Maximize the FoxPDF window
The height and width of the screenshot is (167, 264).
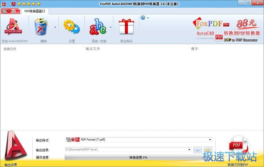(249, 3)
